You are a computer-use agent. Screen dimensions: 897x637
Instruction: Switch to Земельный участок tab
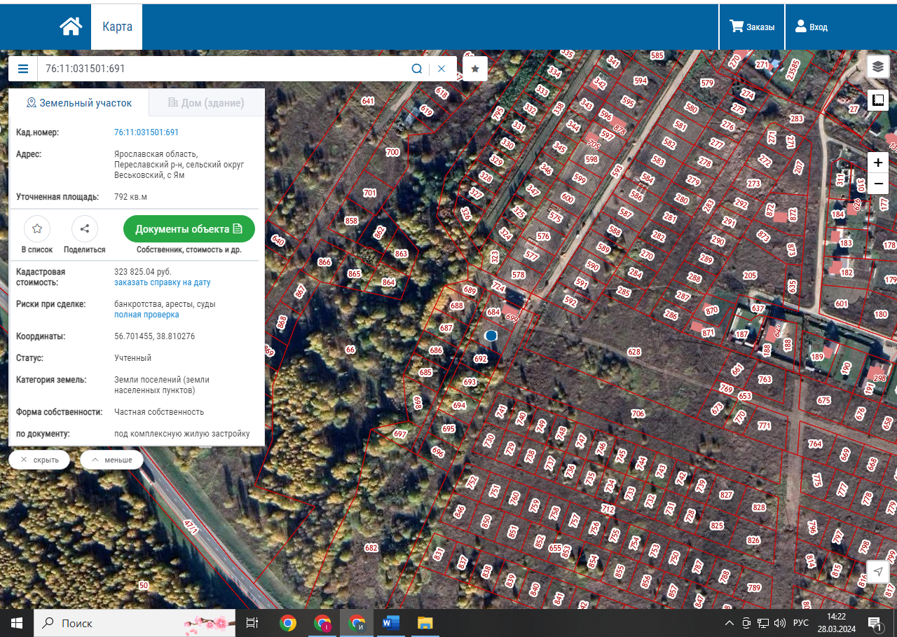(78, 103)
